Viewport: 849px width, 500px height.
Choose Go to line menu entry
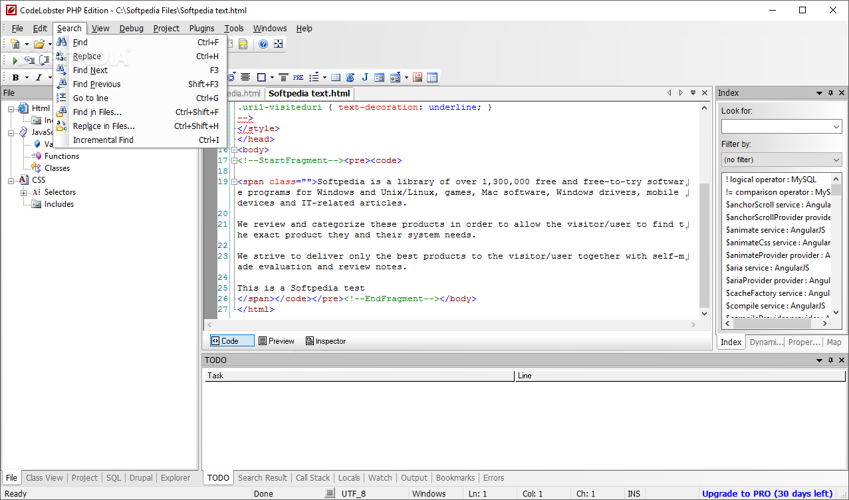pyautogui.click(x=140, y=98)
